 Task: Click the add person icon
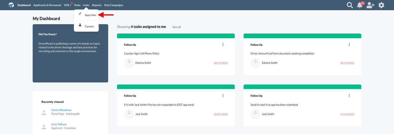click(370, 5)
